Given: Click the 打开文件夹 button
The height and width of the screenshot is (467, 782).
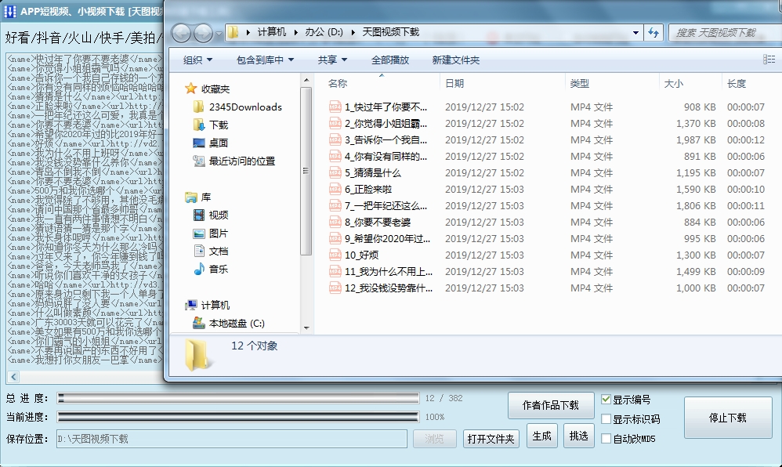Looking at the screenshot, I should click(x=491, y=439).
